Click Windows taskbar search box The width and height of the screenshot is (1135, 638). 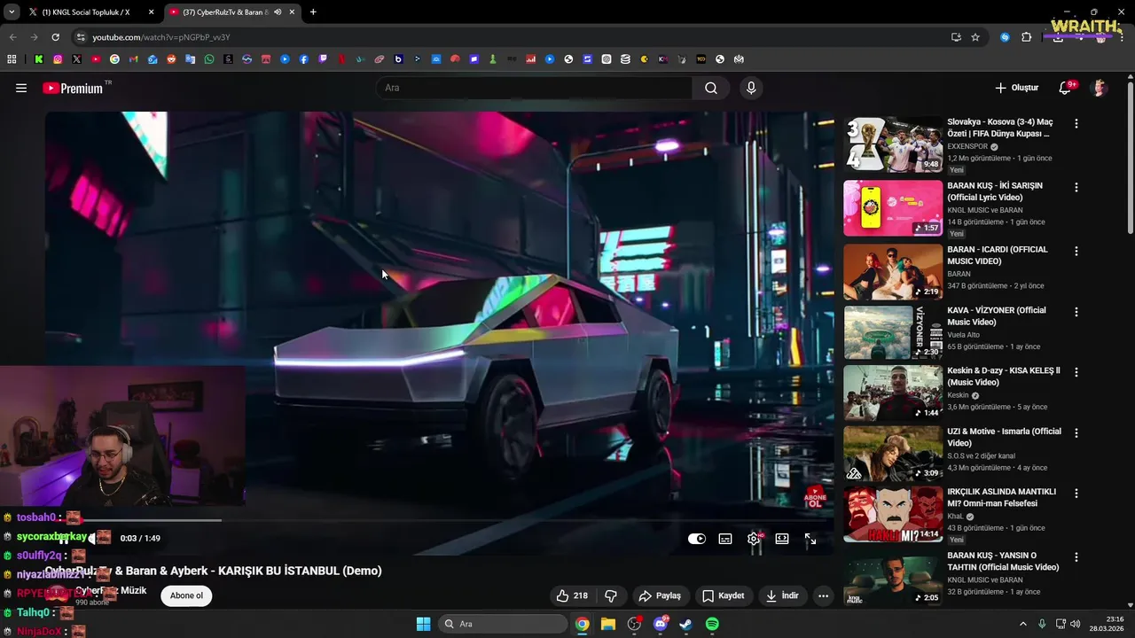(x=503, y=624)
